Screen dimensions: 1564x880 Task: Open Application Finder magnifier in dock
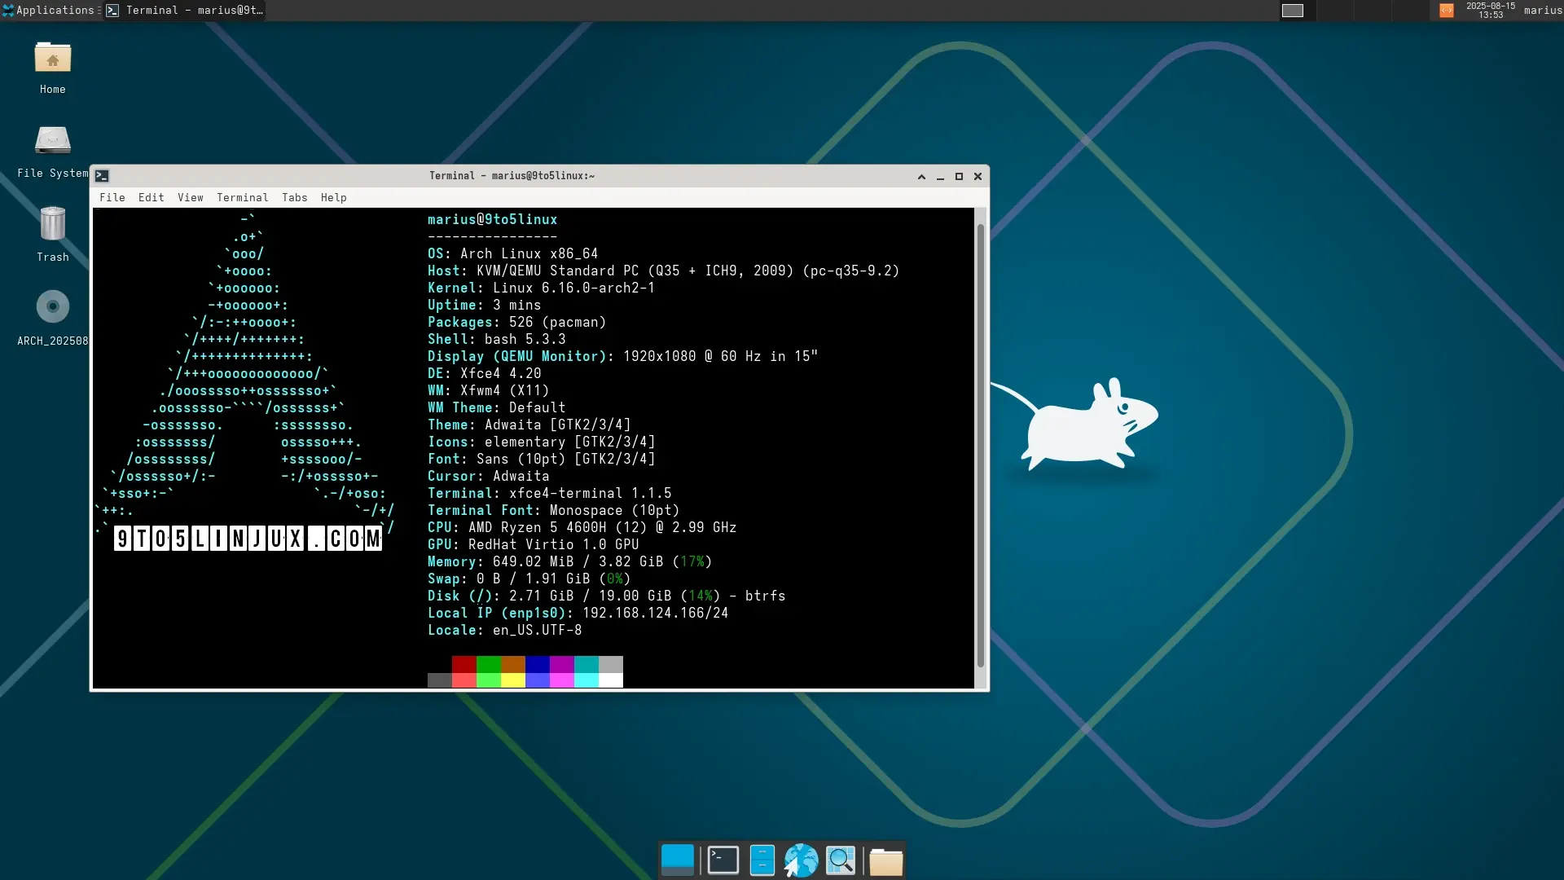tap(841, 860)
